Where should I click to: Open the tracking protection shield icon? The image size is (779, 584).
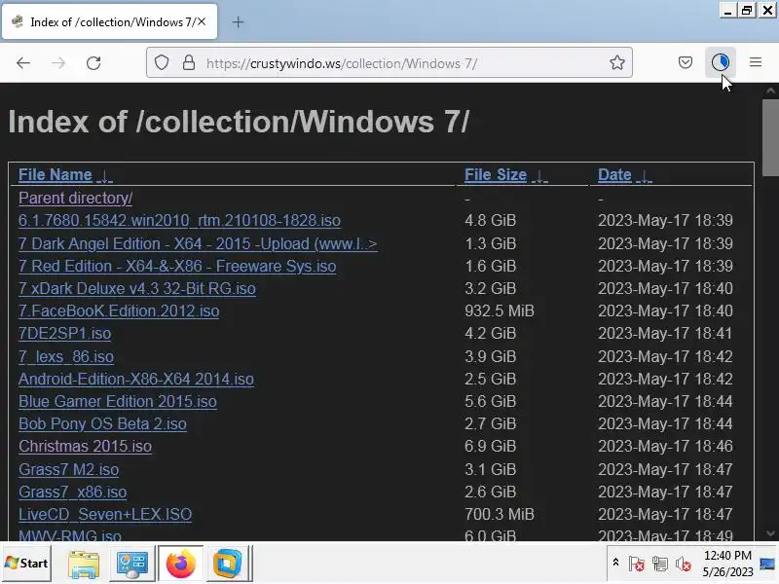click(162, 63)
